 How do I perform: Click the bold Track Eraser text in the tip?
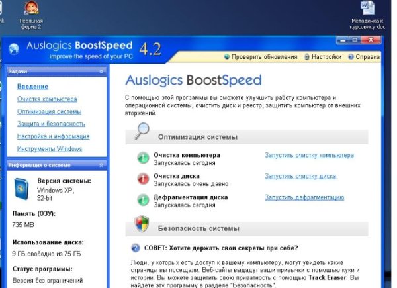coord(327,277)
